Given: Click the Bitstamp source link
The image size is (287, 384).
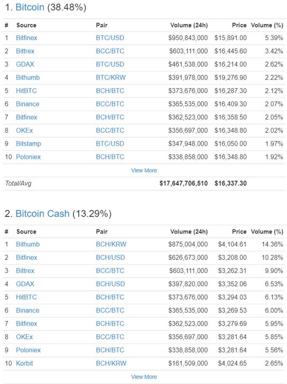Looking at the screenshot, I should coord(28,144).
